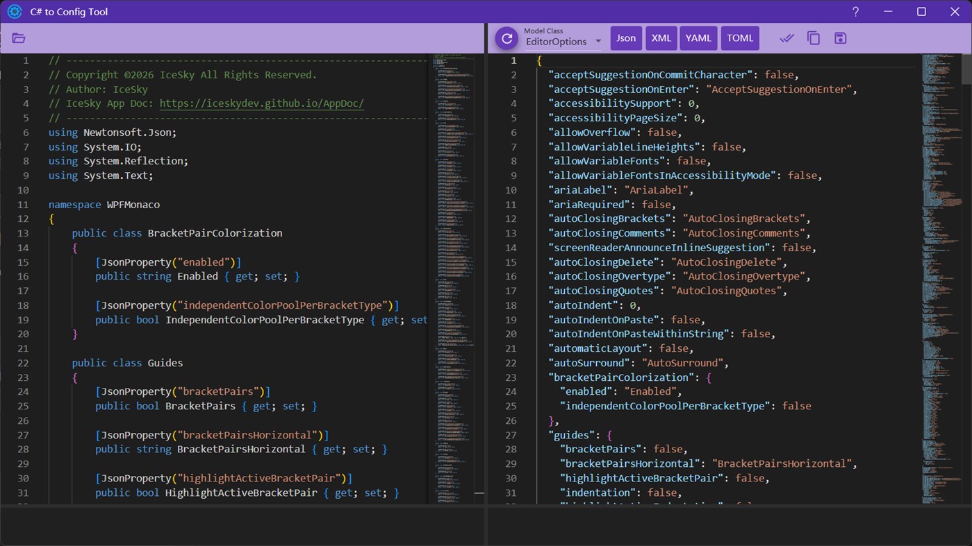This screenshot has height=546, width=972.
Task: Click the line "using System.Text;"
Action: [101, 176]
